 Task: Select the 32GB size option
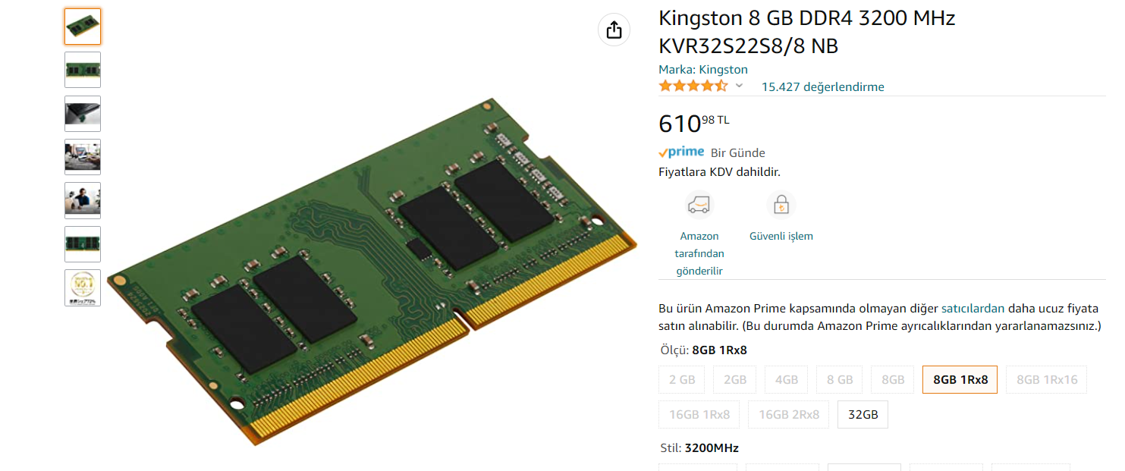863,414
